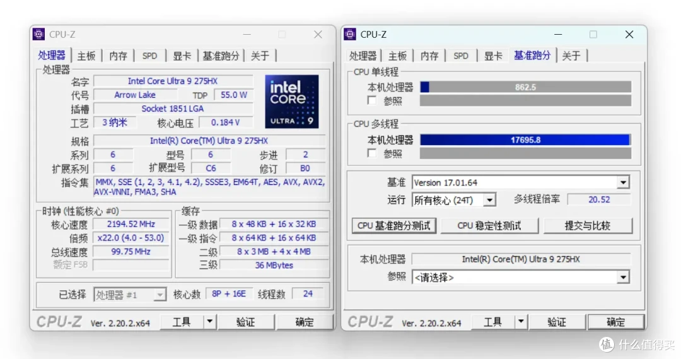The image size is (681, 359).
Task: Click the 二级 cache value 8 x 3 MB + 4 x 4 MB
Action: (274, 252)
